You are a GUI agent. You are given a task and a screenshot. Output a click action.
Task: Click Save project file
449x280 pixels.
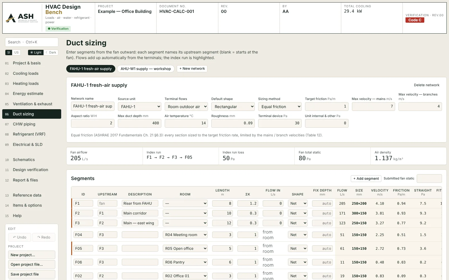point(32,274)
